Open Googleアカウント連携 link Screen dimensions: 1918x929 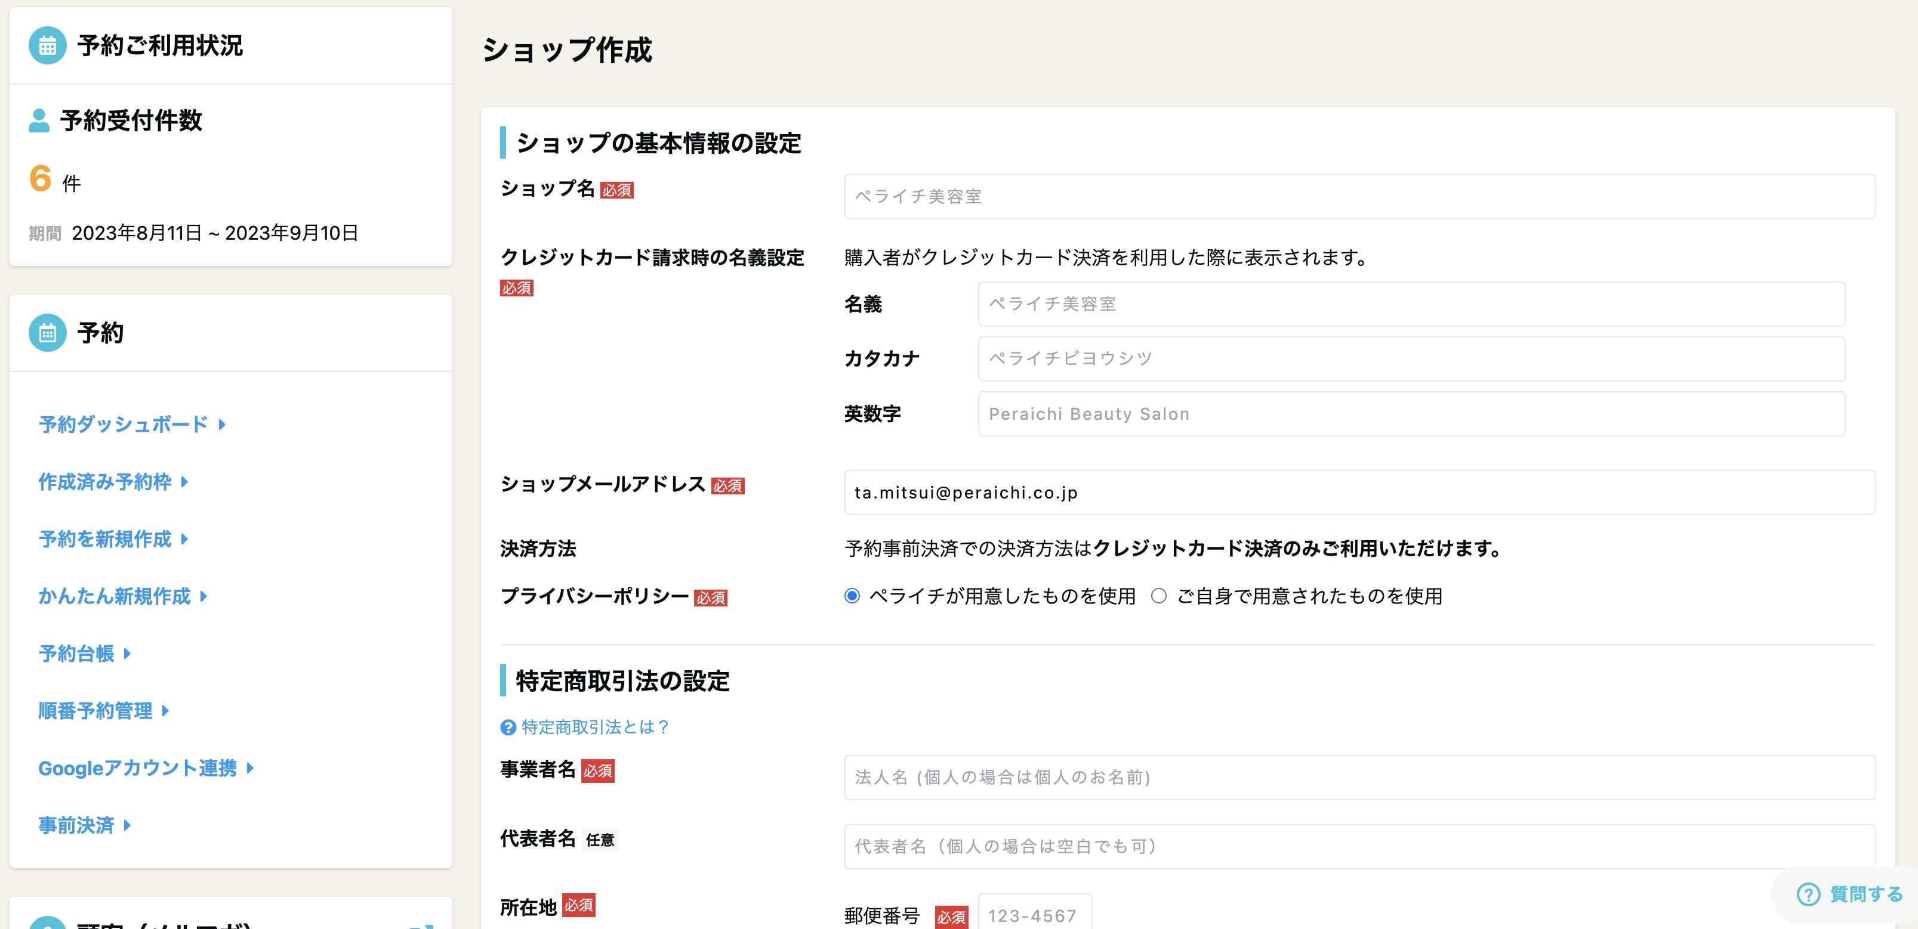138,769
